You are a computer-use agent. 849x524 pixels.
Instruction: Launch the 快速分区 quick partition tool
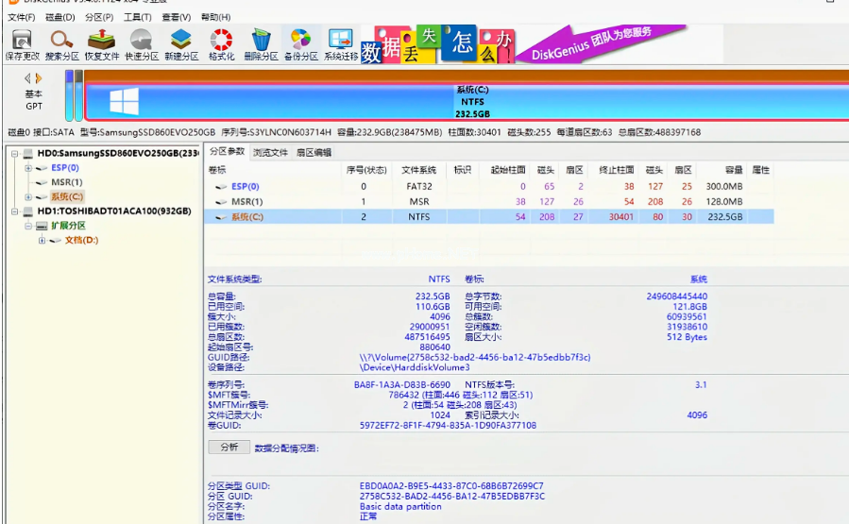click(142, 43)
